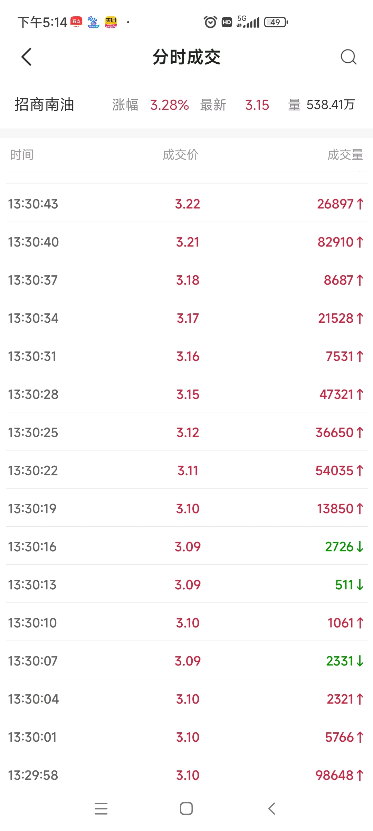This screenshot has width=373, height=831.
Task: Tap the Android system back chevron
Action: tap(272, 808)
